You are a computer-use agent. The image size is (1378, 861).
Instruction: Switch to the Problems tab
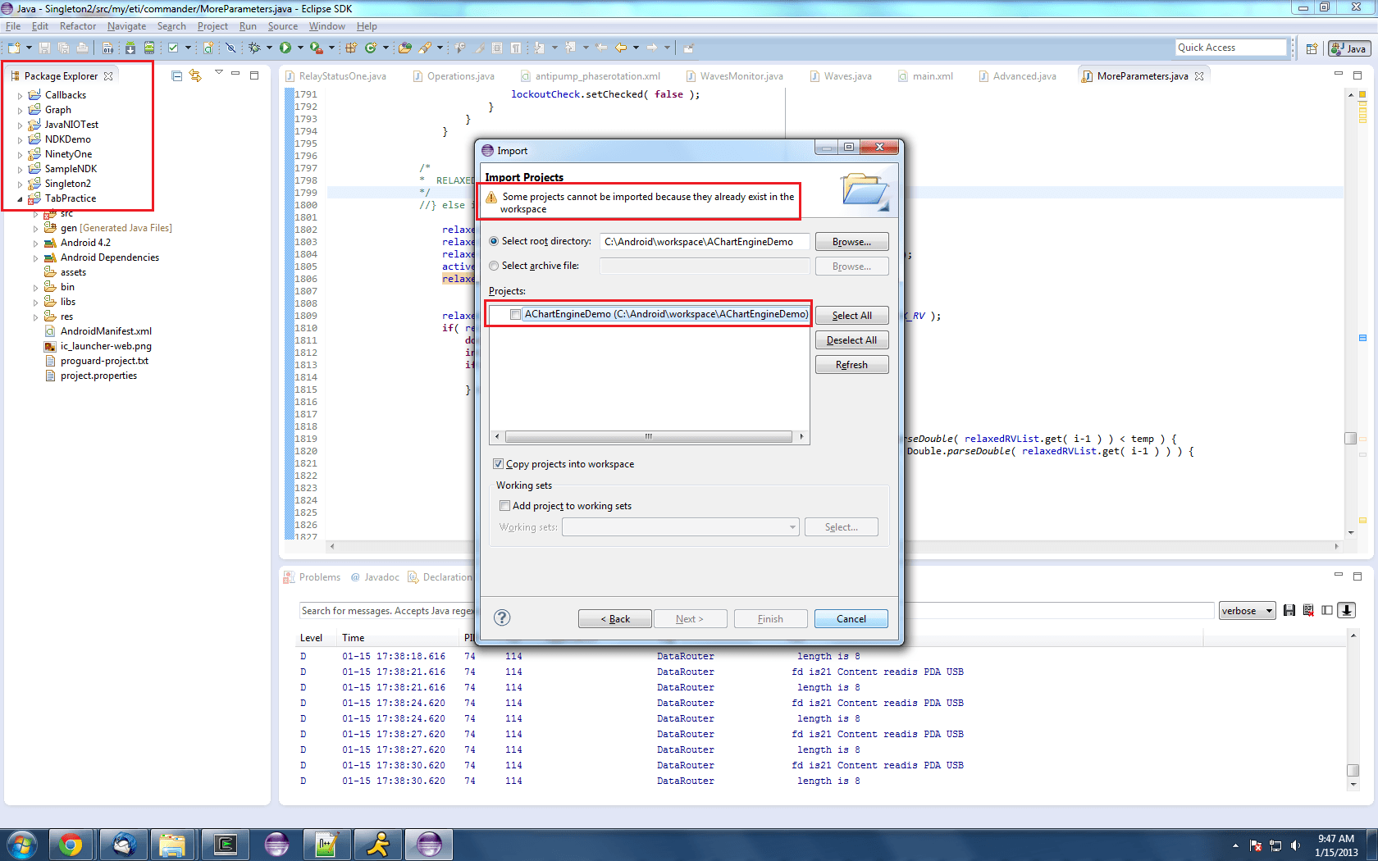coord(313,577)
